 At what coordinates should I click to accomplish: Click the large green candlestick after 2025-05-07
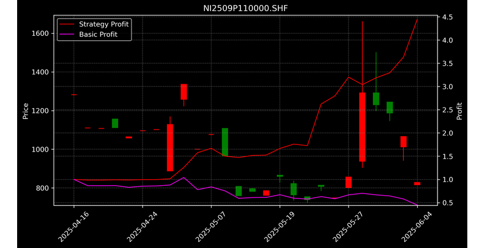coord(225,142)
